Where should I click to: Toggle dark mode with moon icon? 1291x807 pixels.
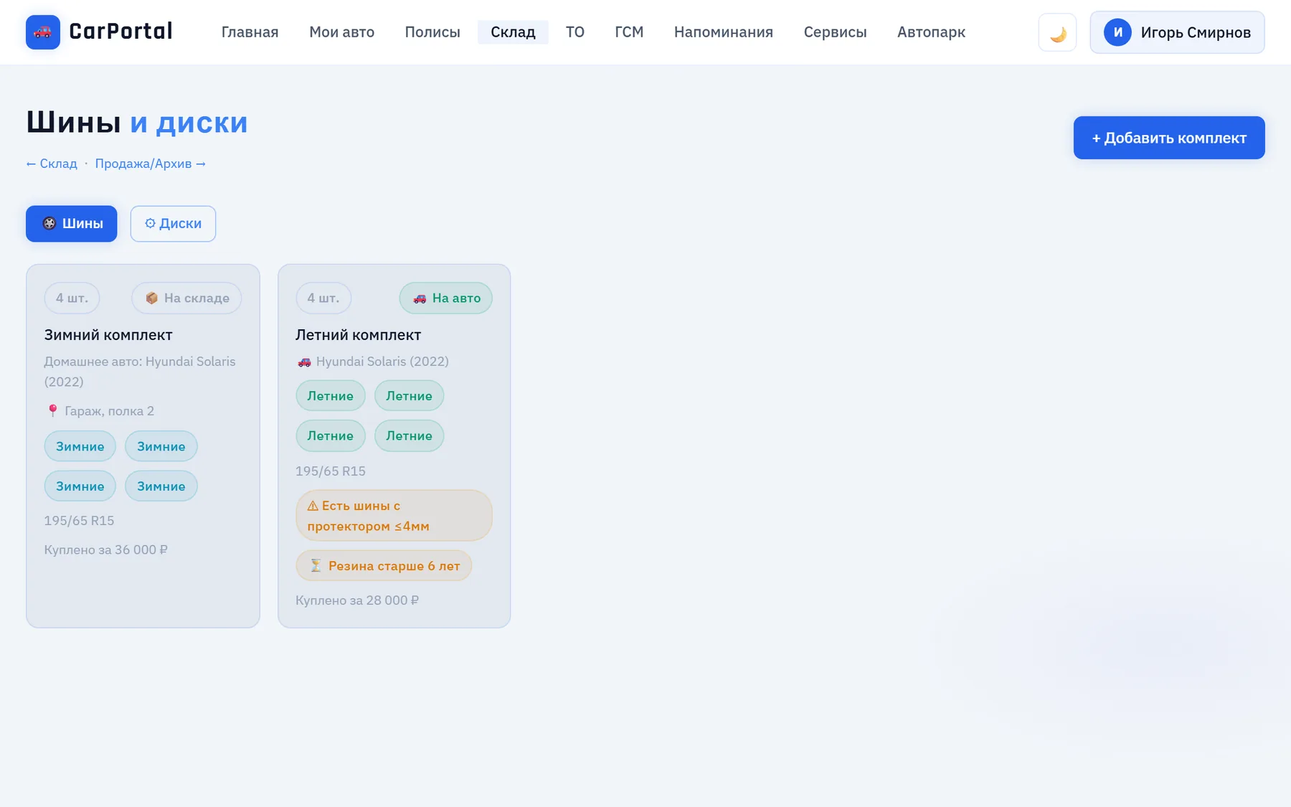click(1057, 32)
